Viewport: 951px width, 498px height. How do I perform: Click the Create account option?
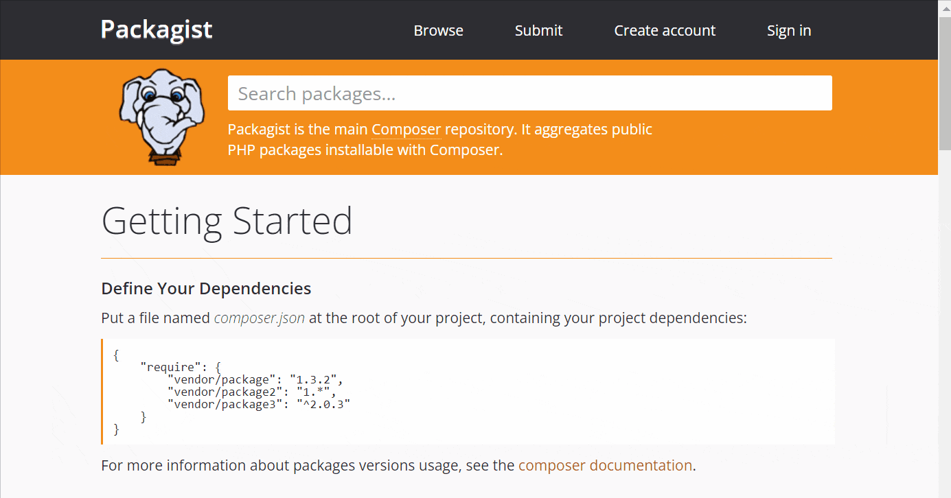coord(664,30)
